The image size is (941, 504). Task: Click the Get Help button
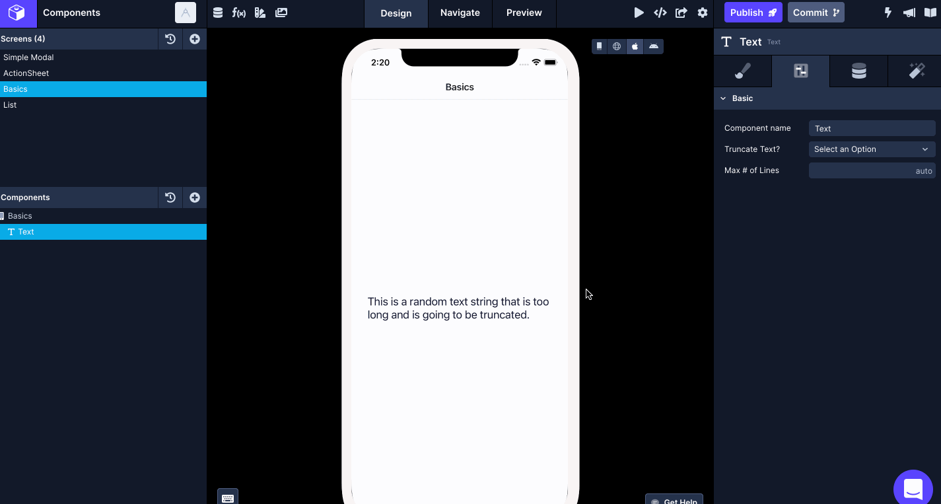pos(674,499)
